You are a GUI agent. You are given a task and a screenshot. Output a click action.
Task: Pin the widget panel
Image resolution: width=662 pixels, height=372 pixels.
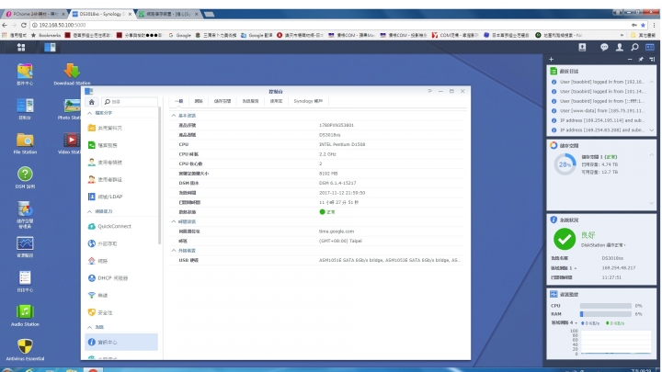[641, 59]
